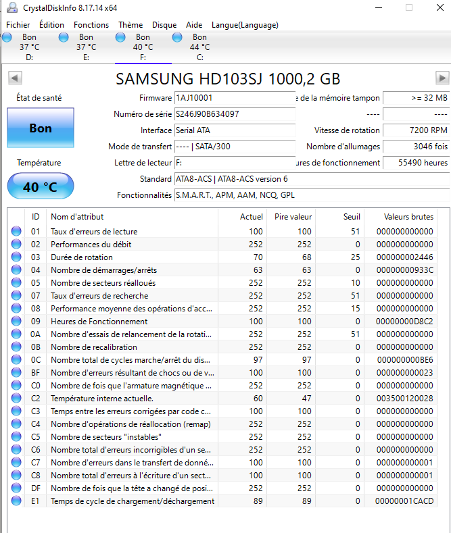Click the Bon health status button
This screenshot has height=533, width=451.
pos(41,128)
